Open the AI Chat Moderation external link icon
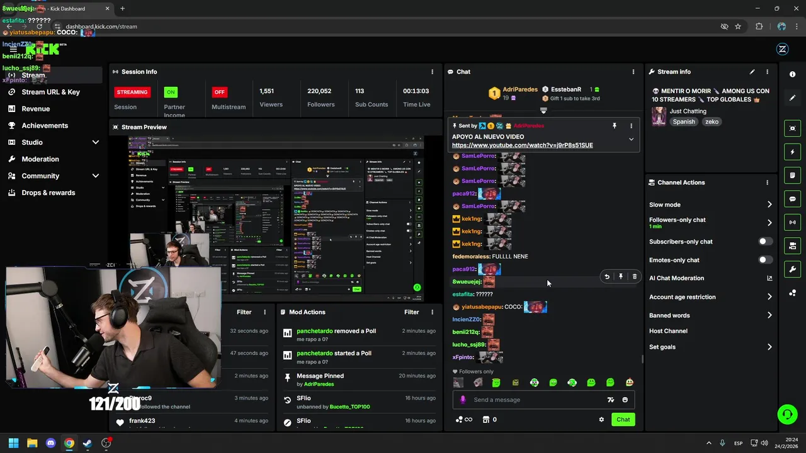Viewport: 806px width, 453px height. [x=769, y=278]
